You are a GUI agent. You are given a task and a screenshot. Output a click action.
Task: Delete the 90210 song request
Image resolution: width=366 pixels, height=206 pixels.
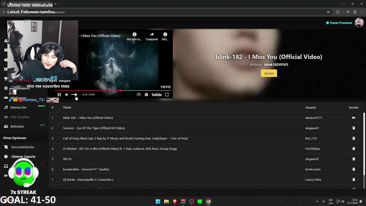pyautogui.click(x=354, y=159)
